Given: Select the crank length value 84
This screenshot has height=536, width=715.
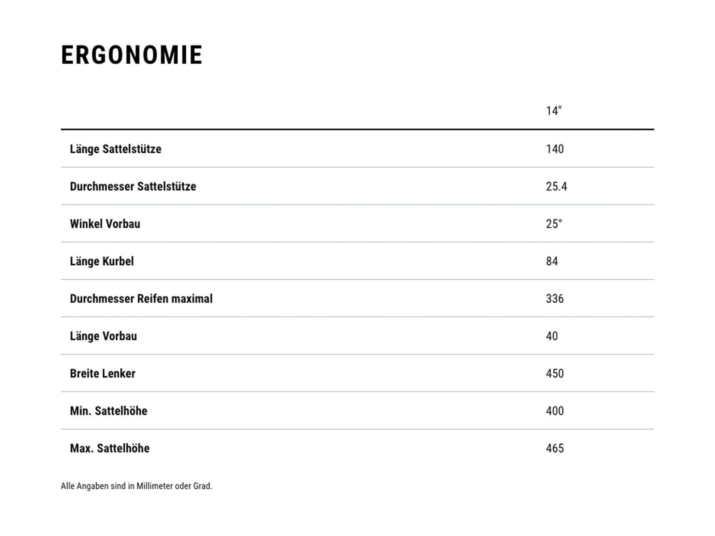Looking at the screenshot, I should [552, 261].
